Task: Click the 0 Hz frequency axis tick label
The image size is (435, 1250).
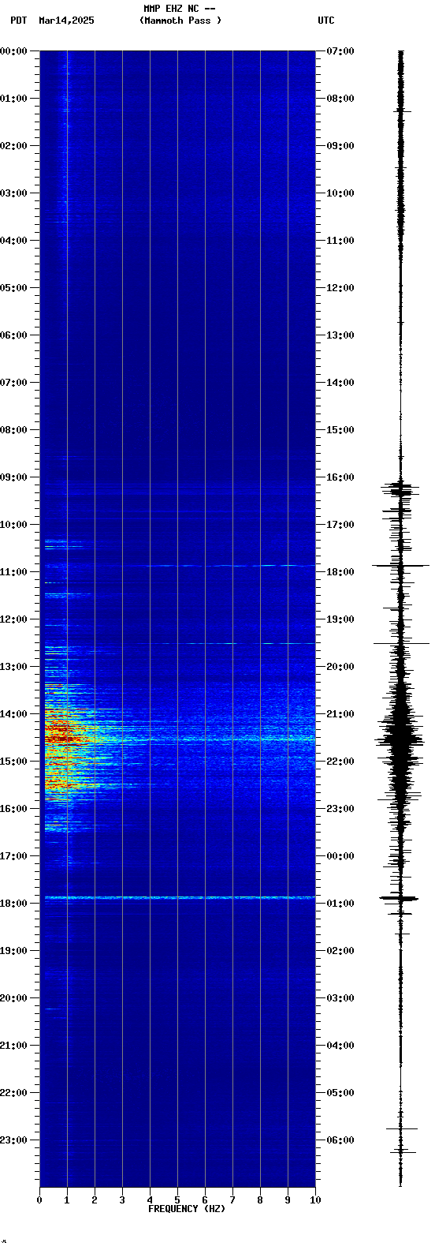Action: click(x=39, y=1200)
